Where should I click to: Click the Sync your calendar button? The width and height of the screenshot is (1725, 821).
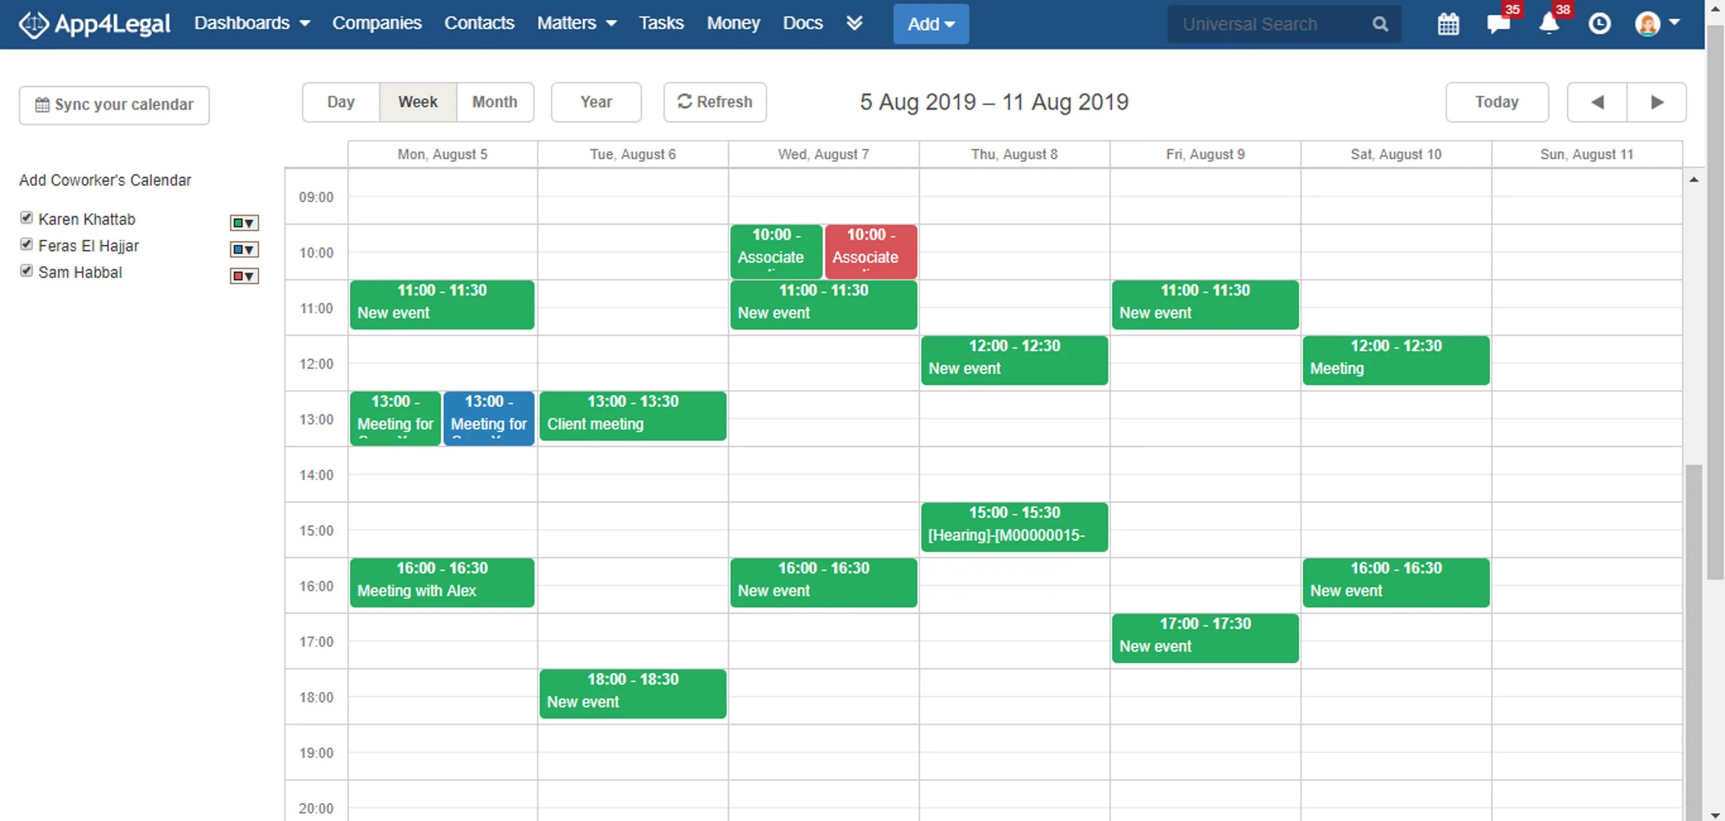click(x=114, y=105)
